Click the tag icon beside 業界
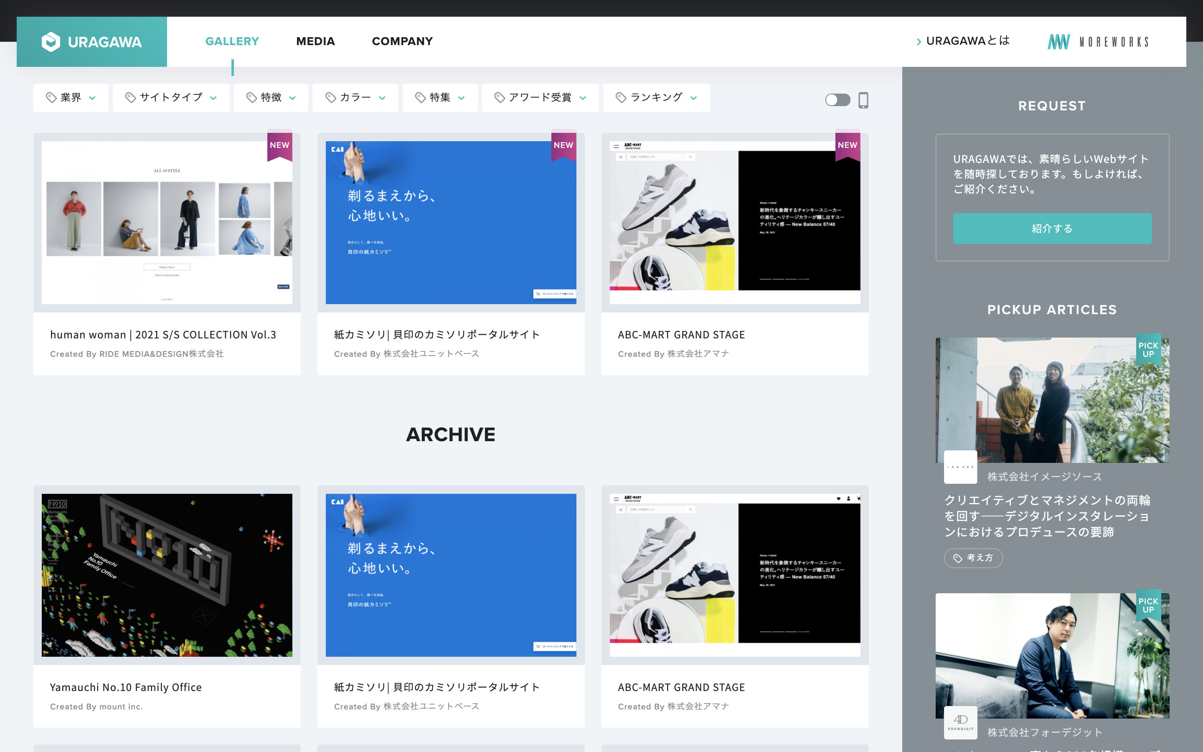 (51, 97)
